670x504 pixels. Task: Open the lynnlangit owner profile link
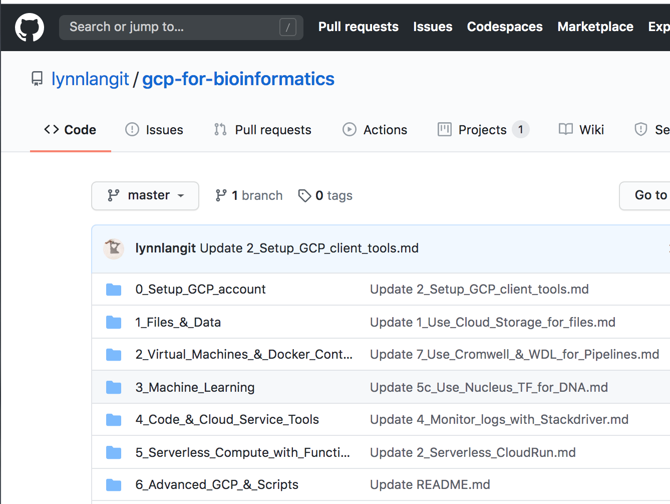90,79
